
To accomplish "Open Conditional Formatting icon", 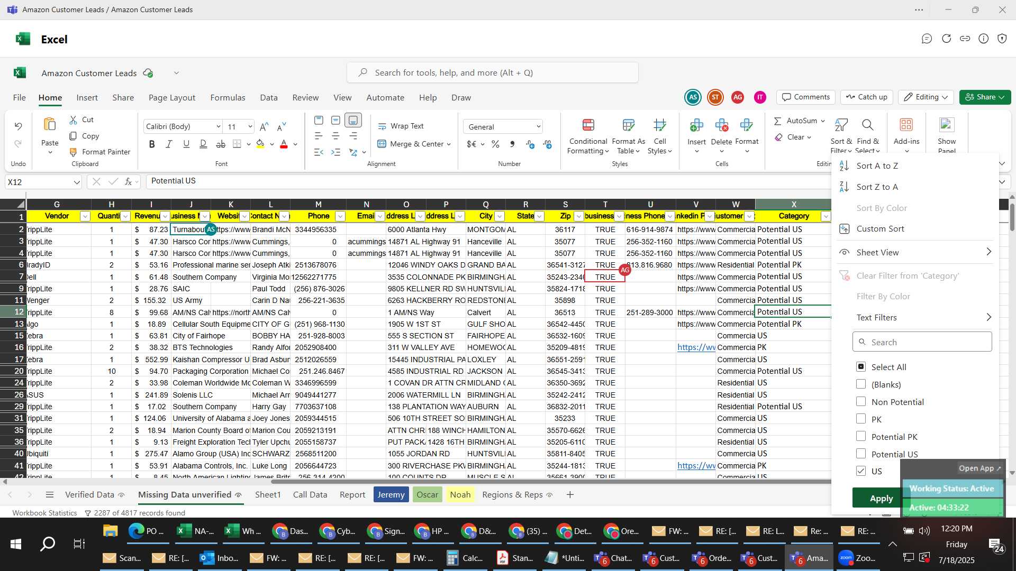I will [x=588, y=125].
